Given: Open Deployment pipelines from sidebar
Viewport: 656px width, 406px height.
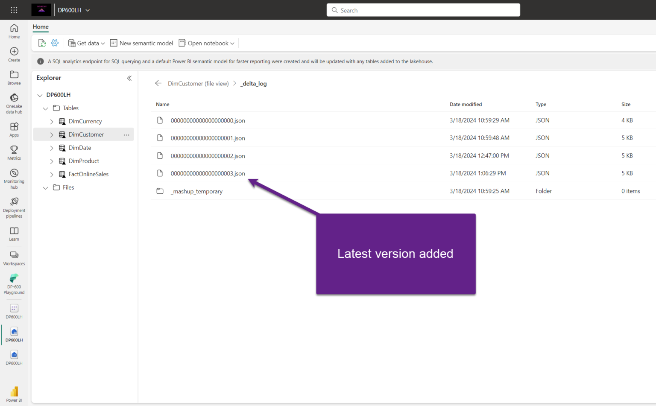Looking at the screenshot, I should (14, 207).
